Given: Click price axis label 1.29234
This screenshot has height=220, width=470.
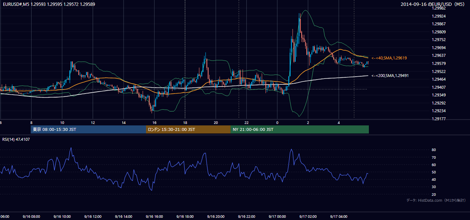Looking at the screenshot, I should 438,111.
